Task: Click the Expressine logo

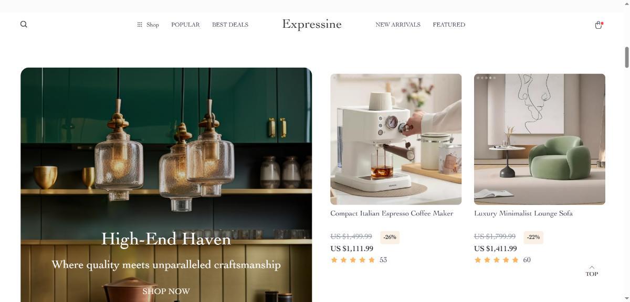Action: [x=312, y=24]
